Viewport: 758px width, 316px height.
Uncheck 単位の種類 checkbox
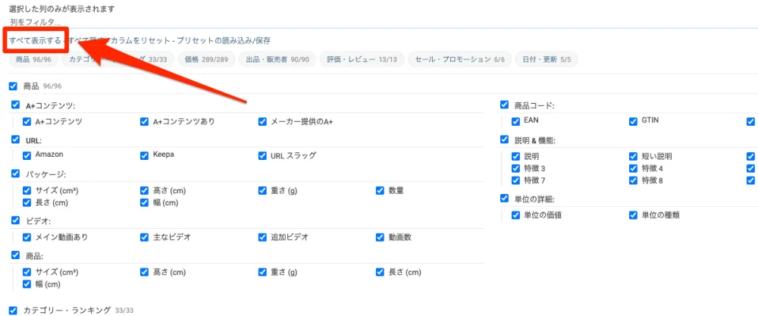pos(633,215)
